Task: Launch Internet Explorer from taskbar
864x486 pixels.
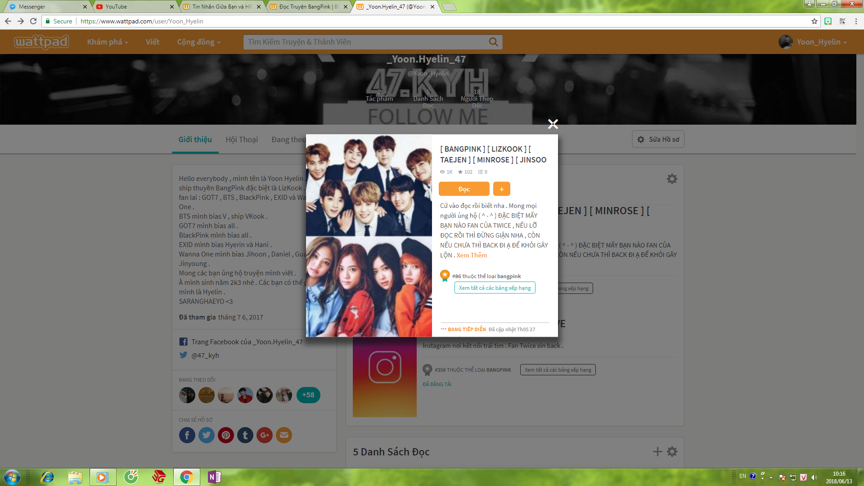Action: (x=47, y=477)
